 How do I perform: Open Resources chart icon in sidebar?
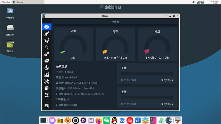point(47,75)
